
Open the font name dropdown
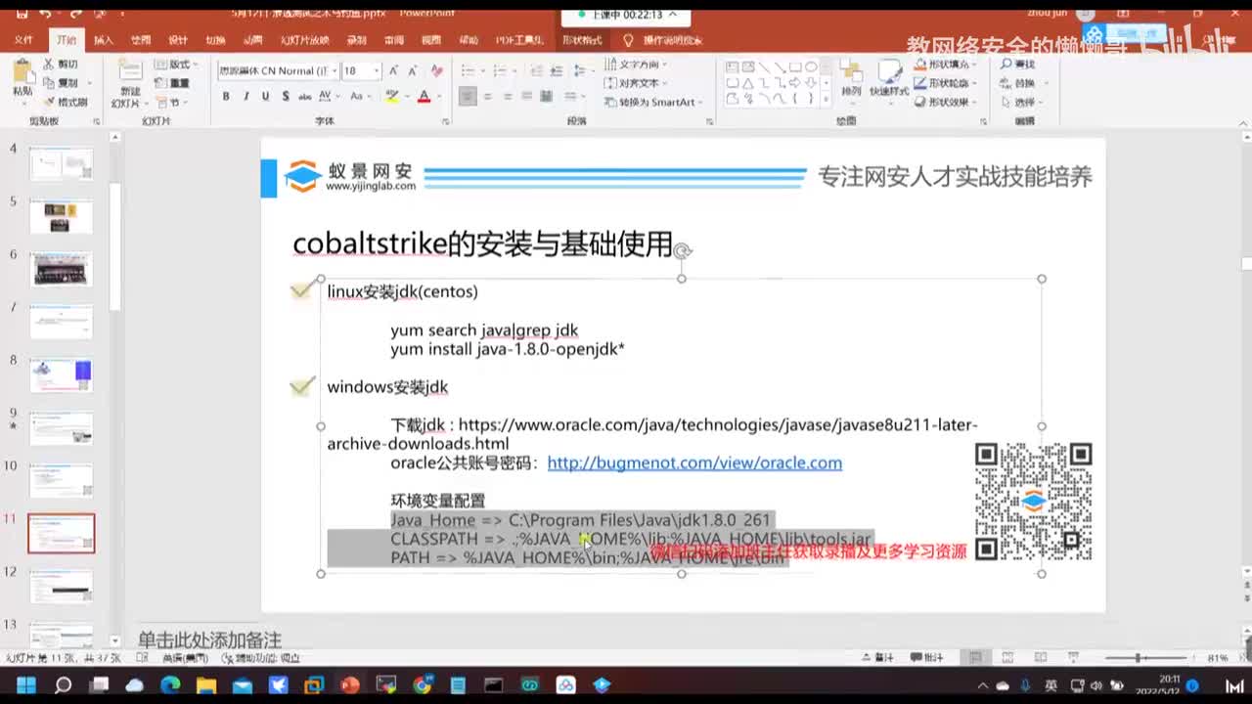tap(335, 70)
